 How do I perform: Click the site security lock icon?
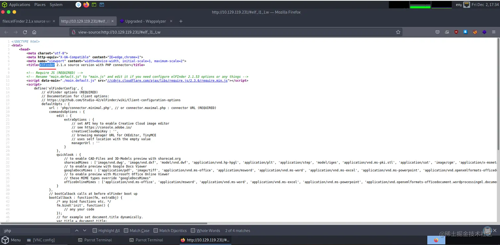coord(74,32)
